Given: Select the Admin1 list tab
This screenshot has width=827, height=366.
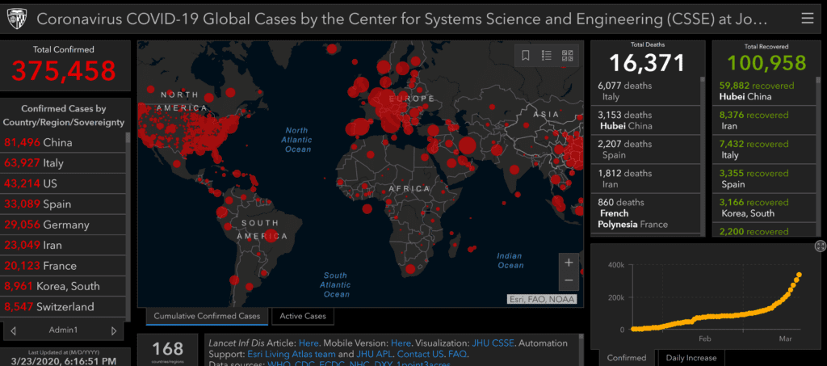Looking at the screenshot, I should pyautogui.click(x=63, y=330).
